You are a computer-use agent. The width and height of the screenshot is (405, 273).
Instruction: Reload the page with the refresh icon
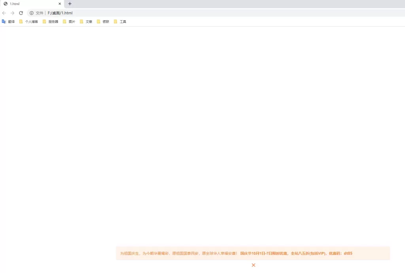pos(21,13)
